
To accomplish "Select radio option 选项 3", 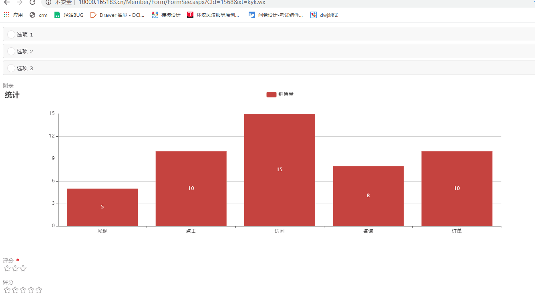I will pos(11,68).
